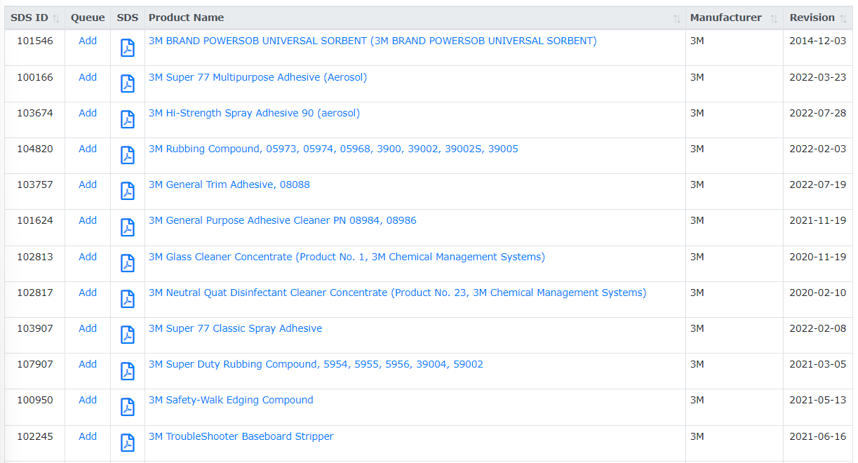Image resolution: width=858 pixels, height=463 pixels.
Task: Add SDS 107907 to queue
Action: 88,364
